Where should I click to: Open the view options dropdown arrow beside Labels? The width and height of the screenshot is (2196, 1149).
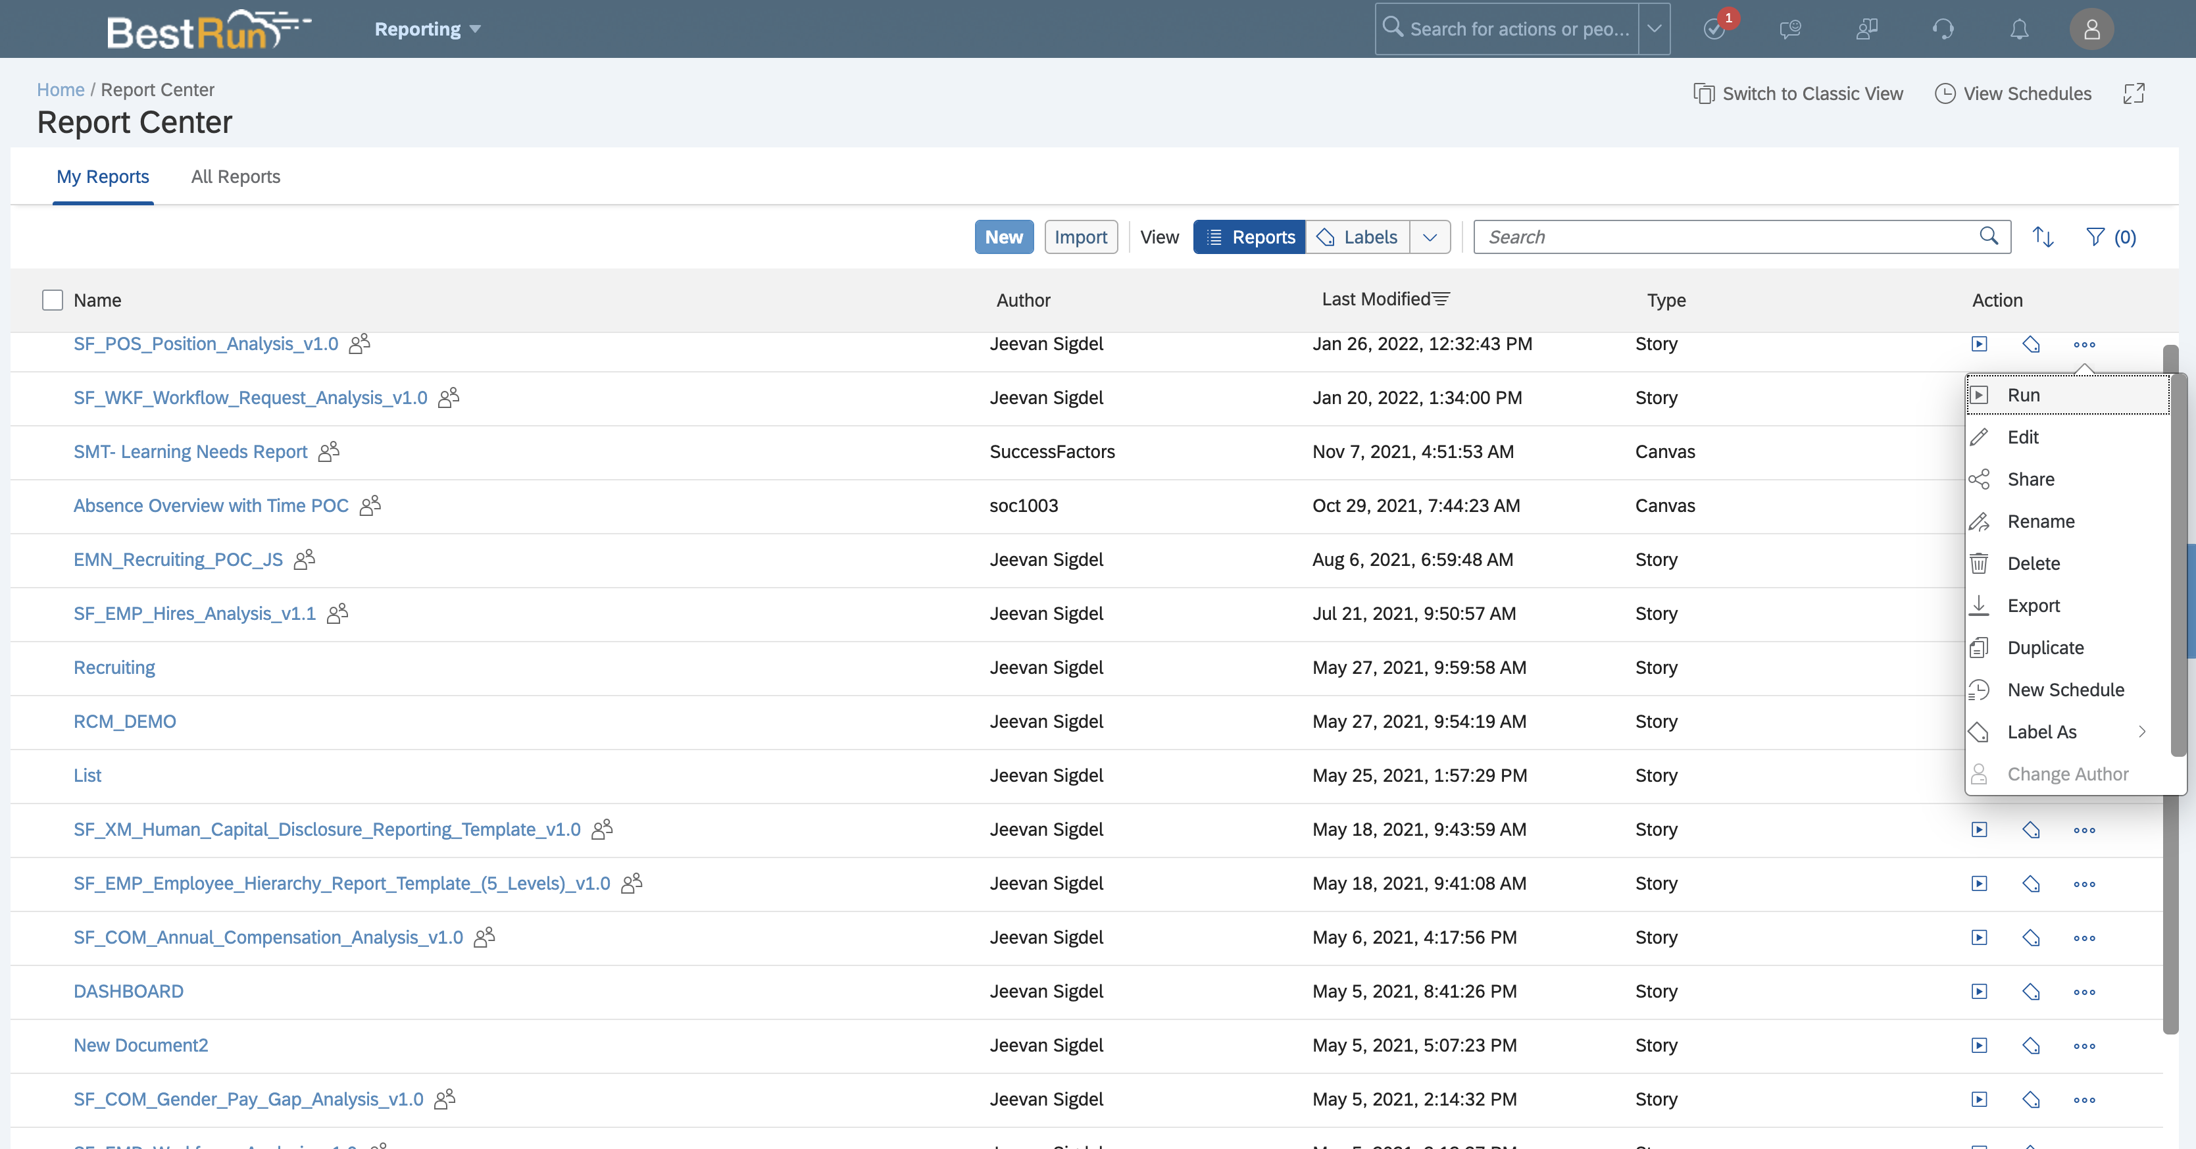click(1430, 236)
